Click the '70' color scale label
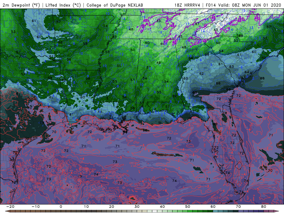 click(x=238, y=207)
